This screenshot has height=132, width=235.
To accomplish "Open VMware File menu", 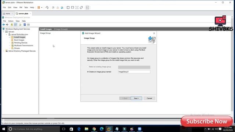I will coord(4,7).
